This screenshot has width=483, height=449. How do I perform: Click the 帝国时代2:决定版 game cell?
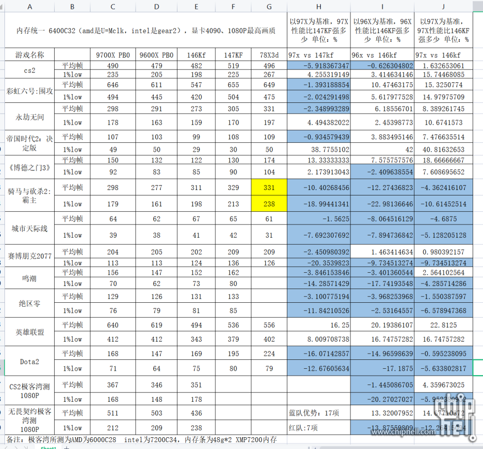[30, 143]
